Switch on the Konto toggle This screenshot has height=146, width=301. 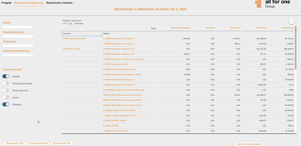(6, 97)
